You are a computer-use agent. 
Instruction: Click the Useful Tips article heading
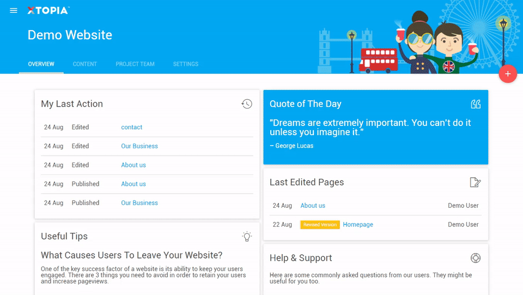(131, 255)
